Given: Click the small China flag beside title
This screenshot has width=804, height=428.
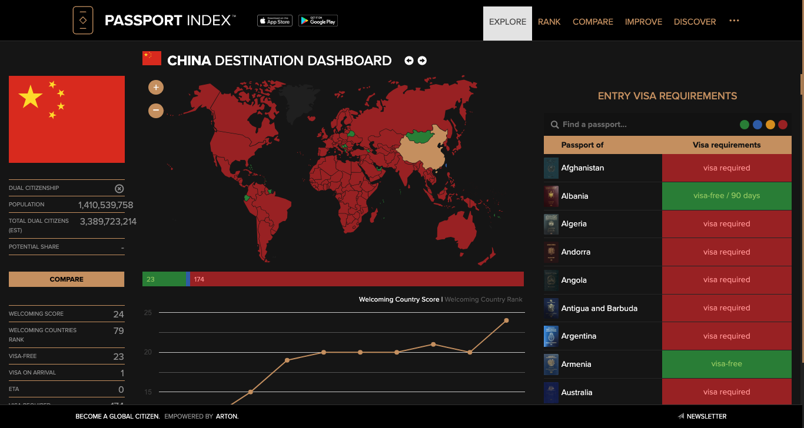Looking at the screenshot, I should point(152,58).
